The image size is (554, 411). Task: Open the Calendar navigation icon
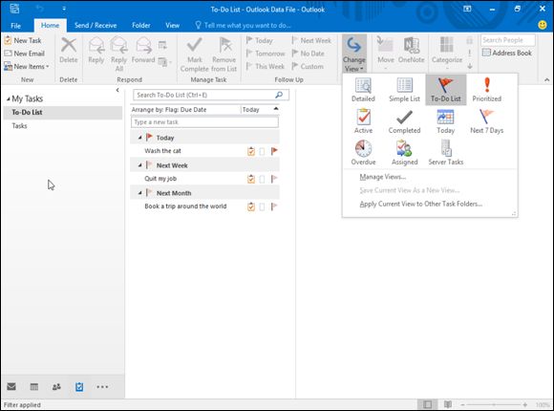click(x=34, y=386)
